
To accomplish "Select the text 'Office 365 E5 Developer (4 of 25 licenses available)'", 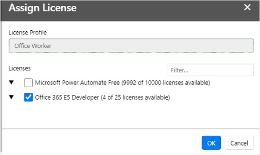I will [103, 97].
